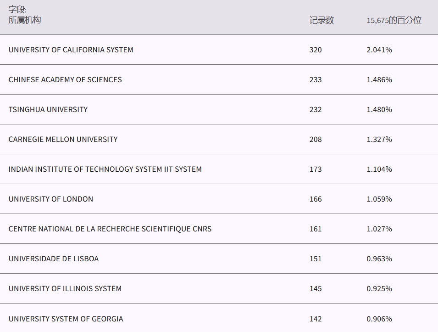This screenshot has height=332, width=438.
Task: Select Indian Institute of Technology System entry
Action: click(x=105, y=169)
